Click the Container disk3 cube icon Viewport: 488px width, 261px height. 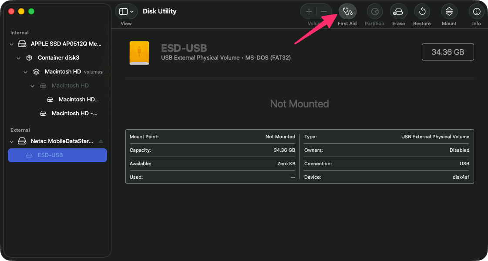[29, 58]
